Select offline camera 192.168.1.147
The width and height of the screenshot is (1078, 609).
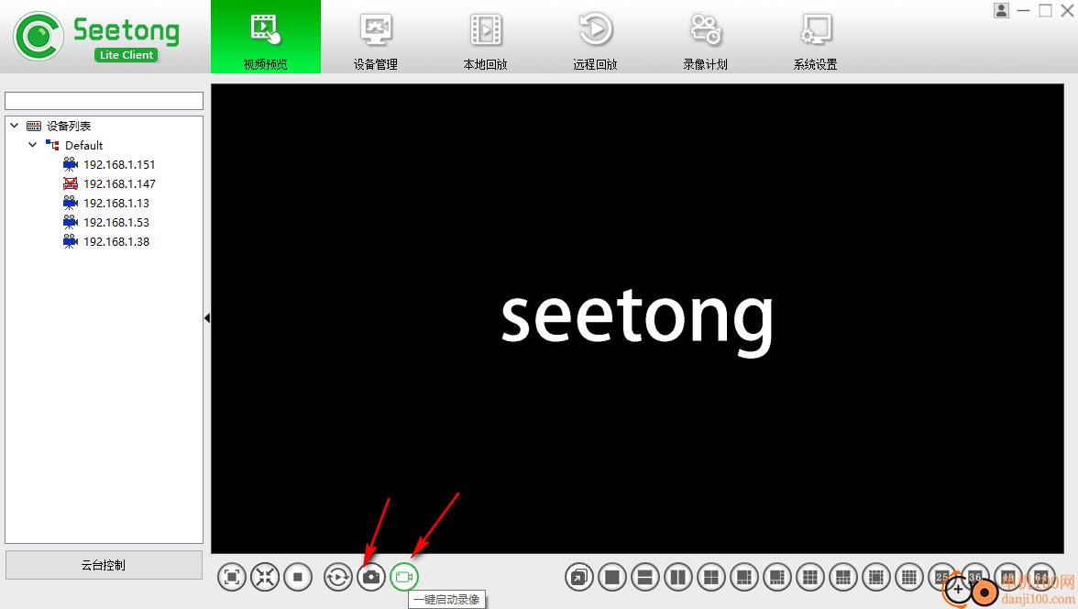(119, 183)
